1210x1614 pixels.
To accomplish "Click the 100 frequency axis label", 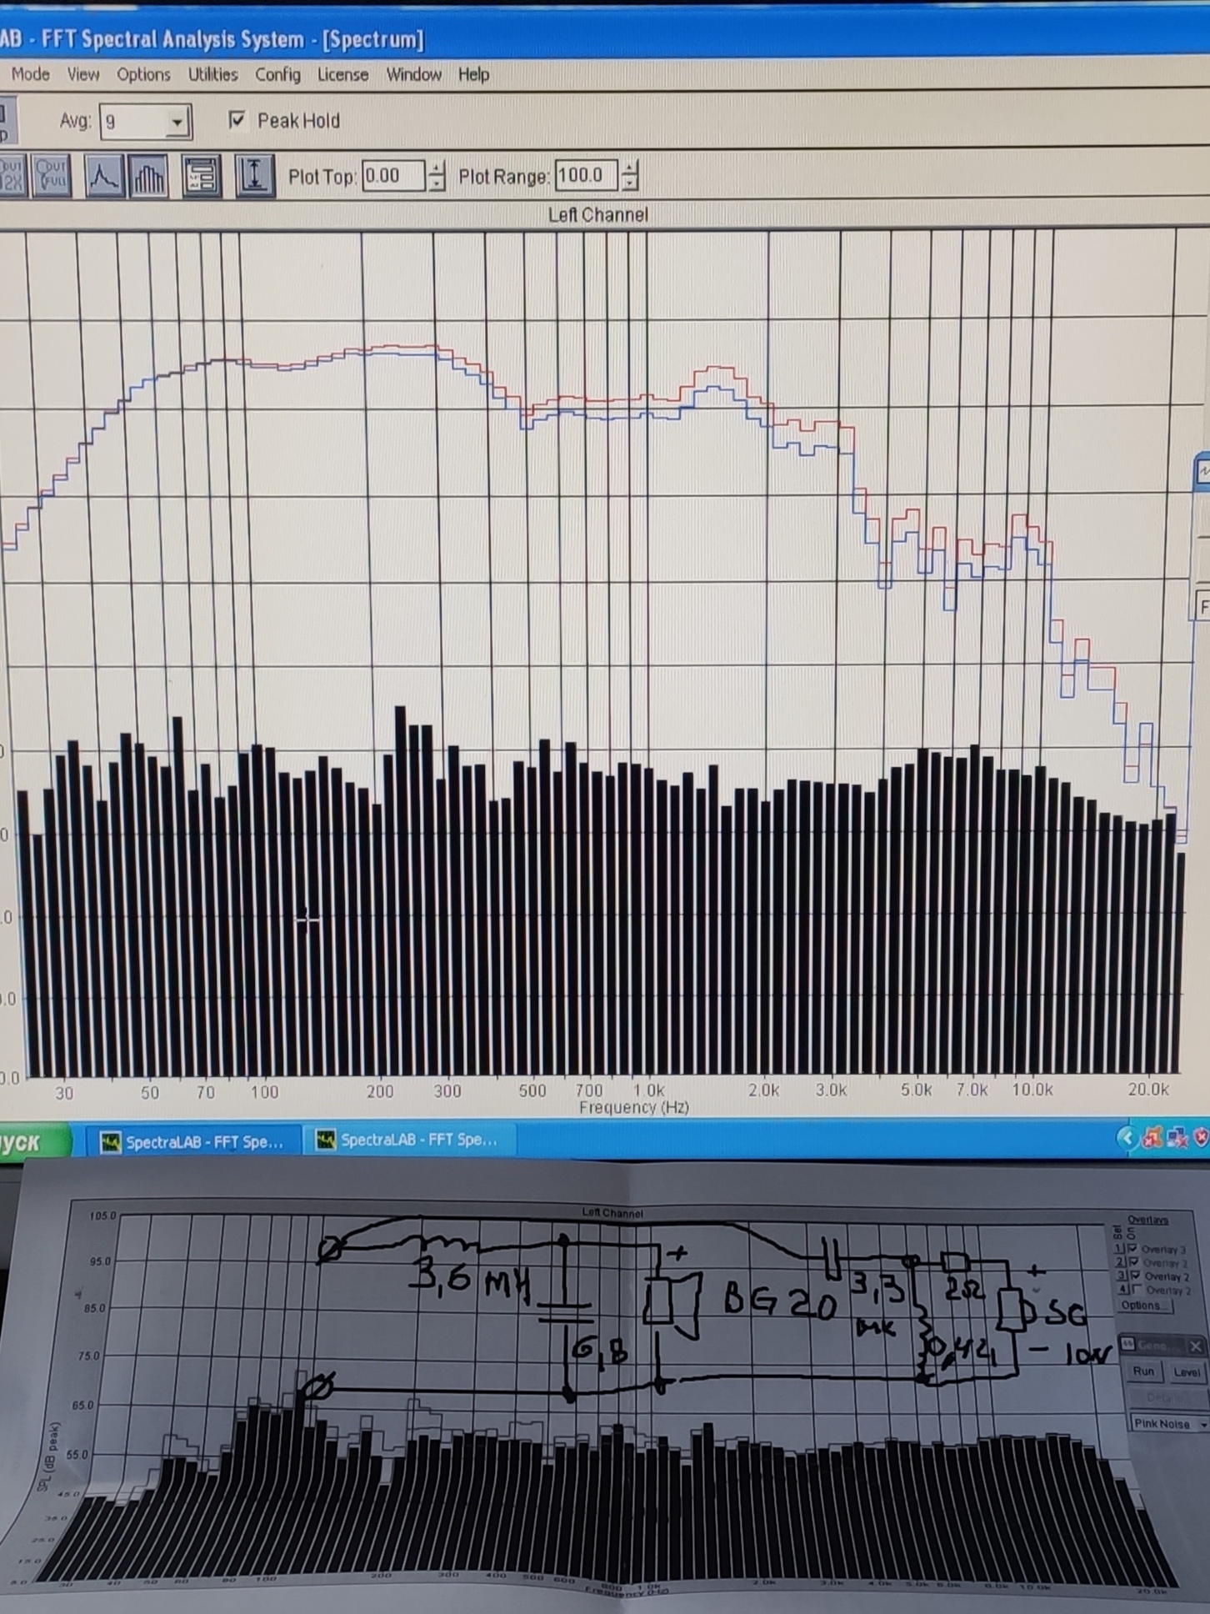I will point(264,1092).
